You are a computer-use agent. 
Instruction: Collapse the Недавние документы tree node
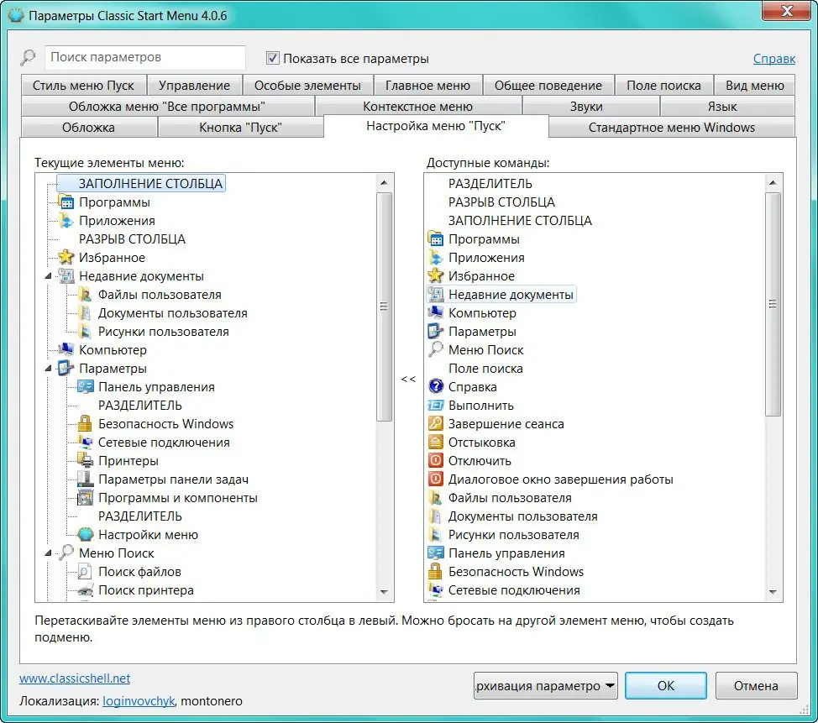(x=49, y=276)
